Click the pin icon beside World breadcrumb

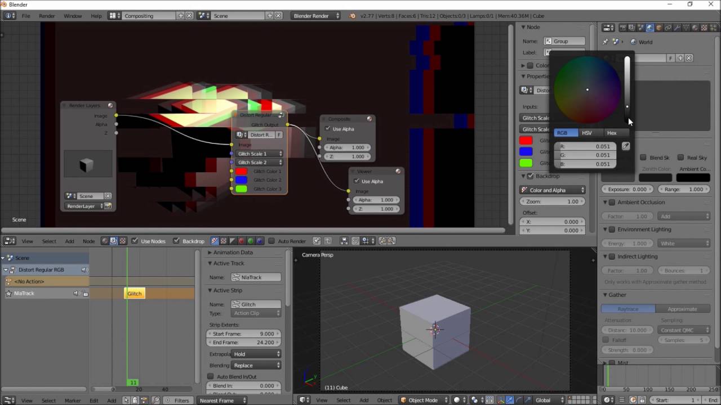point(606,42)
